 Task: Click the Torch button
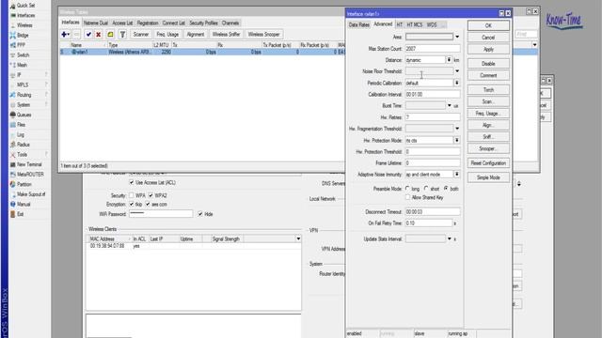coord(488,90)
